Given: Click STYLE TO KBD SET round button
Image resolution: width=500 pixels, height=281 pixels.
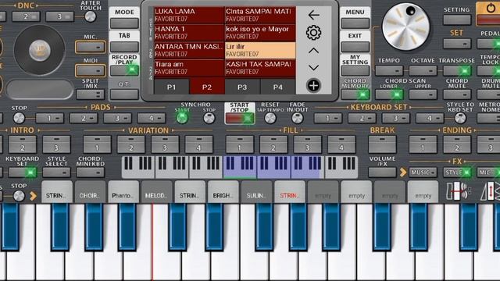Looking at the screenshot, I should click(x=460, y=118).
